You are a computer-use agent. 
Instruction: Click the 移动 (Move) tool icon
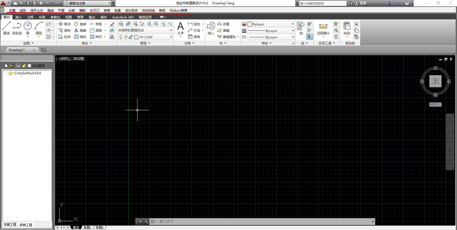[61, 24]
